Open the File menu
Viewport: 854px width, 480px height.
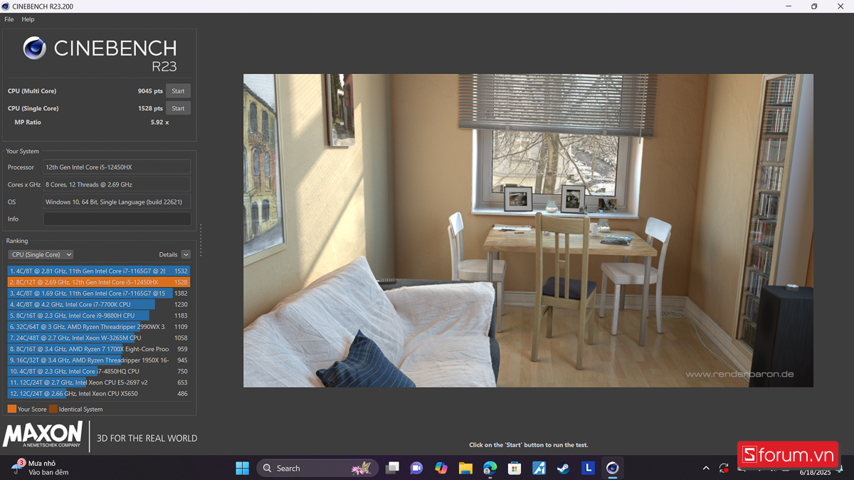point(9,19)
